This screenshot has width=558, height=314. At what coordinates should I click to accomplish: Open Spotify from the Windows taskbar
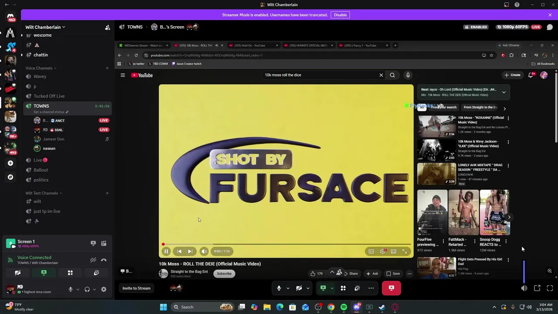click(x=344, y=307)
